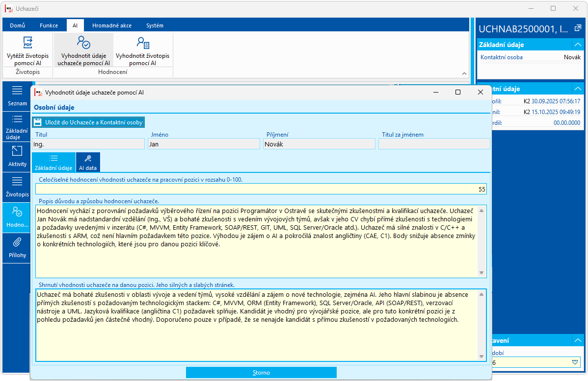
Task: Click the Titul input field
Action: point(88,144)
